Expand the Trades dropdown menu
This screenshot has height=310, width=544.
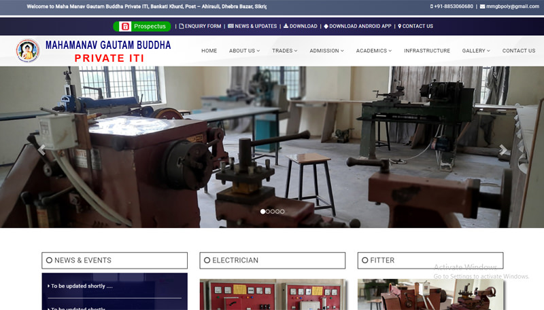284,51
